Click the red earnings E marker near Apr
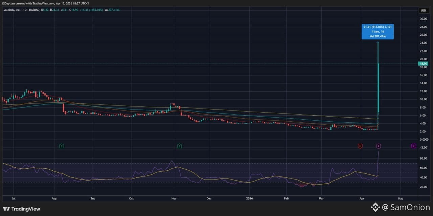Image resolution: width=433 pixels, height=216 pixels. [x=360, y=146]
